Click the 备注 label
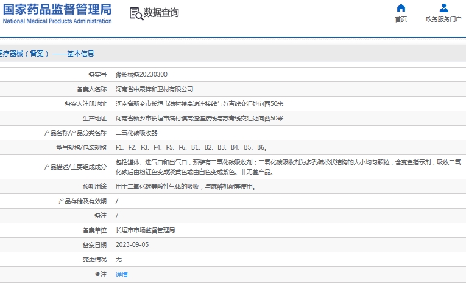The width and height of the screenshot is (466, 284). point(101,216)
